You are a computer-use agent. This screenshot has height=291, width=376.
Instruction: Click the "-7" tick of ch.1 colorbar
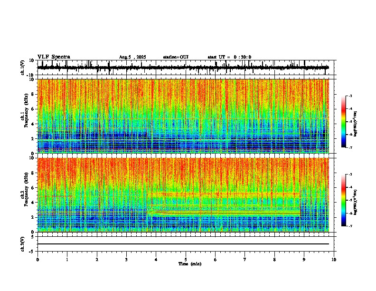coord(350,147)
